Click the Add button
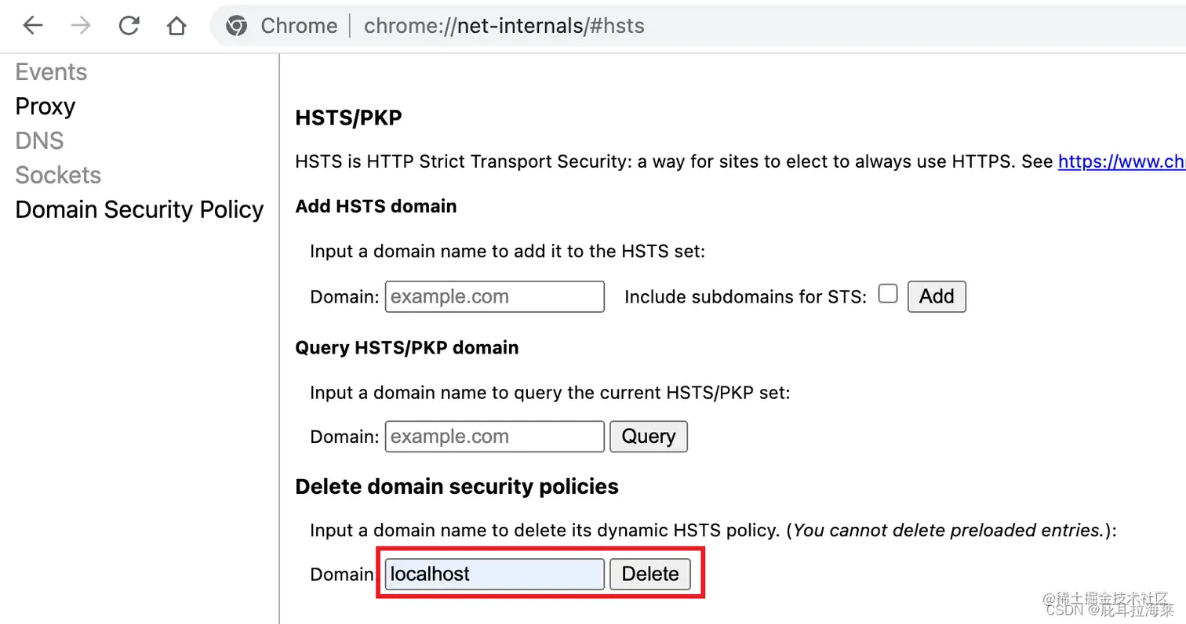The height and width of the screenshot is (624, 1186). pyautogui.click(x=937, y=297)
